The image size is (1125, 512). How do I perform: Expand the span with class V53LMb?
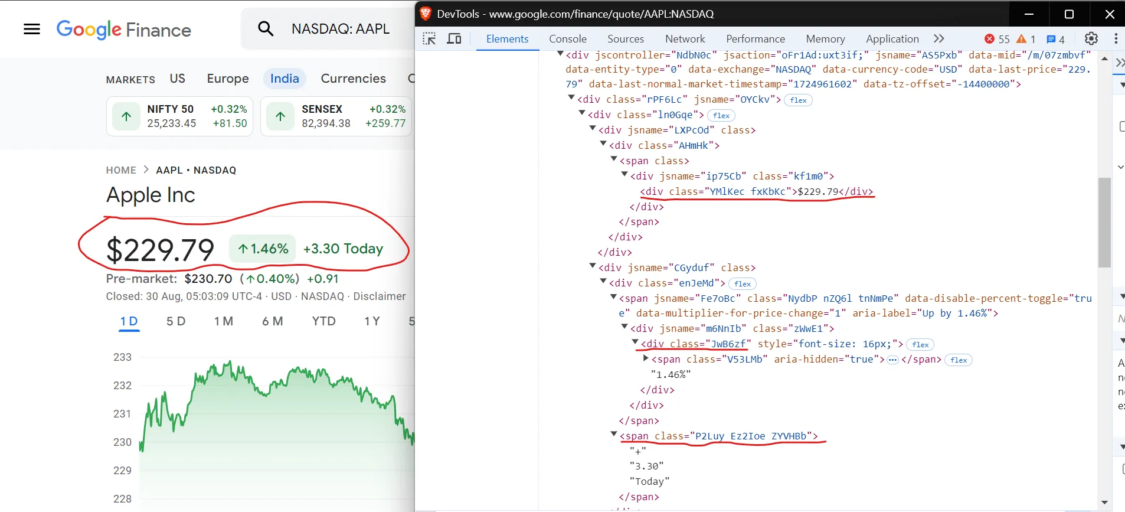646,358
